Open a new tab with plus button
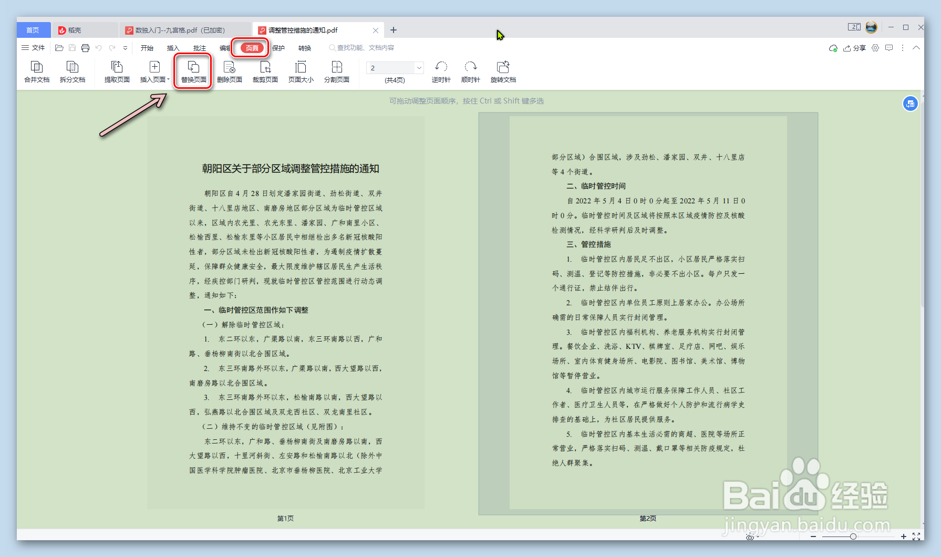The image size is (941, 557). pos(394,30)
